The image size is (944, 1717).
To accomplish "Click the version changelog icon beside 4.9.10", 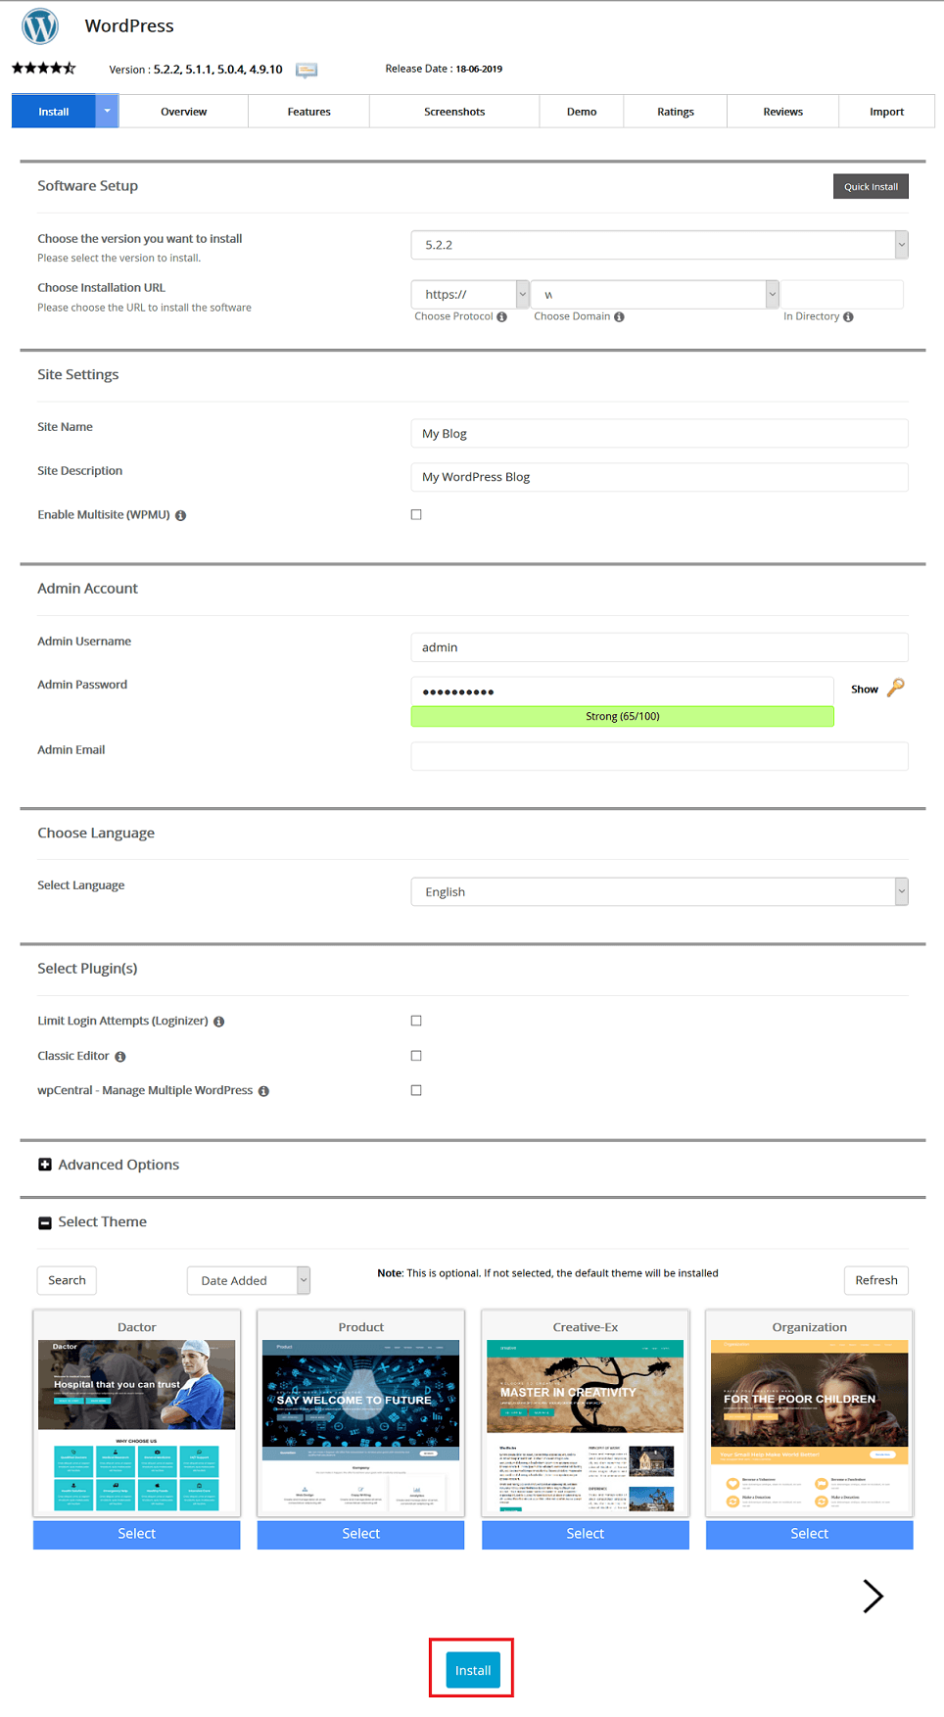I will [307, 70].
